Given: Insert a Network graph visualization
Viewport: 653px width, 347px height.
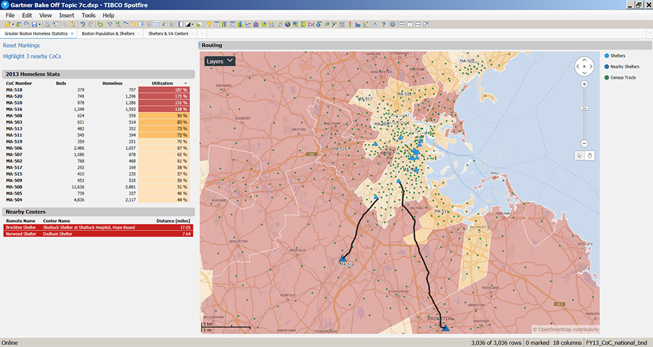Looking at the screenshot, I should tap(334, 25).
